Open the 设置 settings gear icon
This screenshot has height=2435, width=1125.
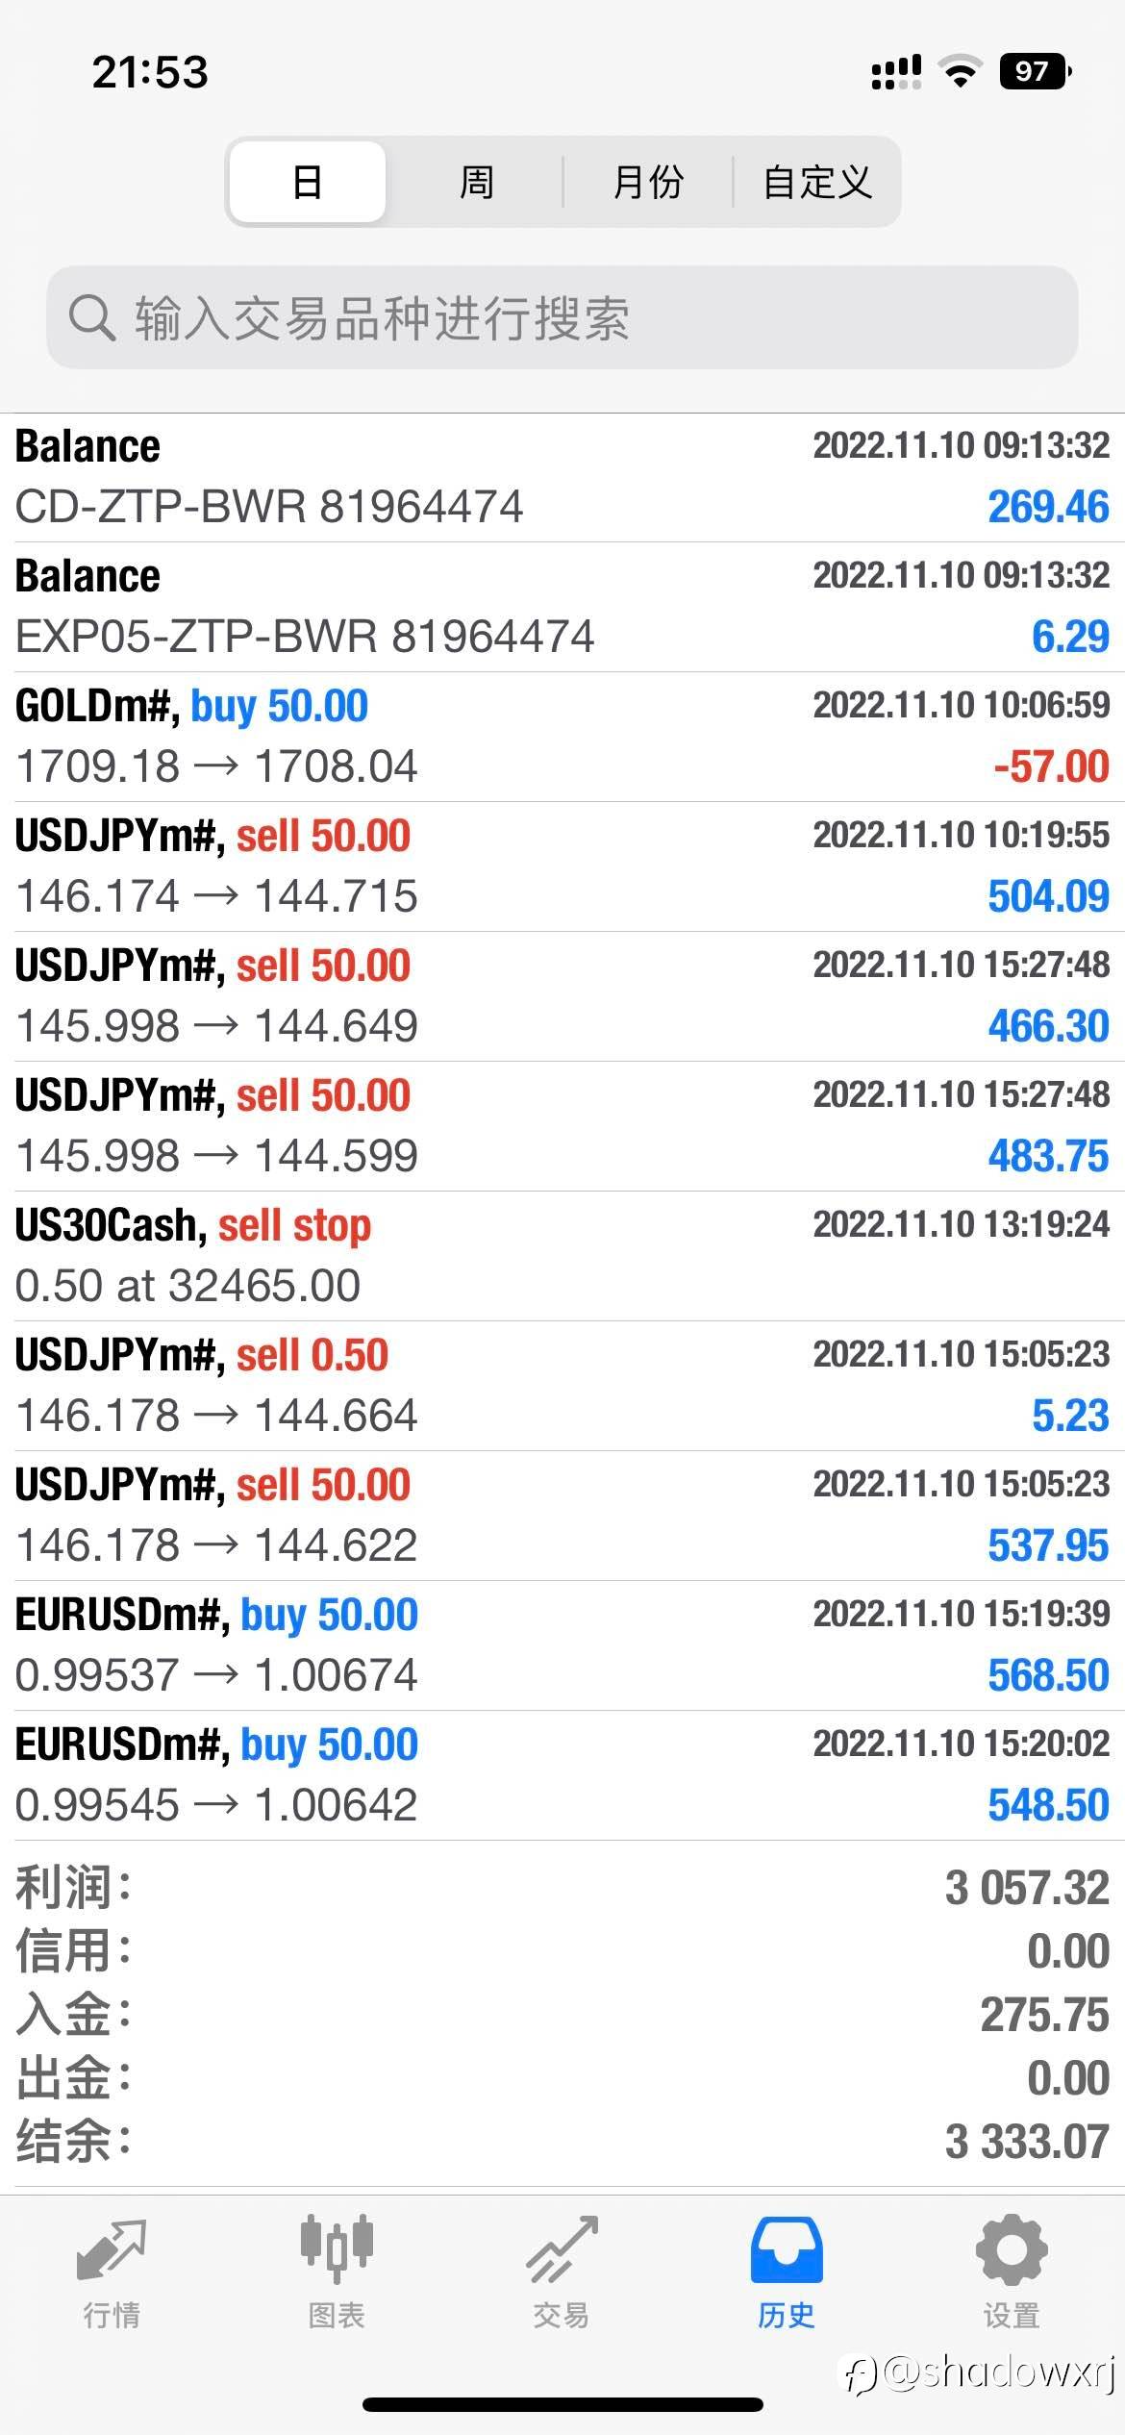click(x=1012, y=2248)
